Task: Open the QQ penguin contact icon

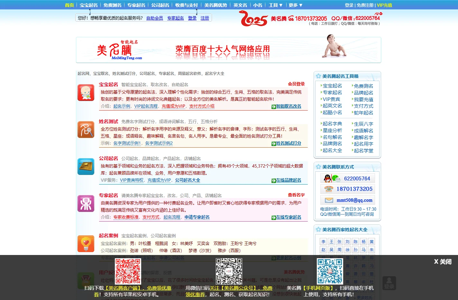Action: (x=327, y=178)
